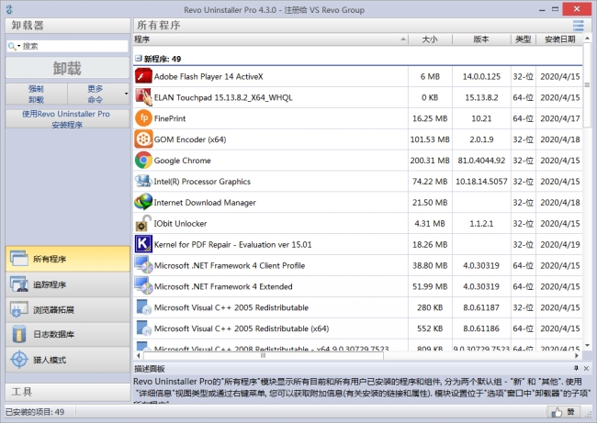This screenshot has width=597, height=423.
Task: Click the Intel Processor Graphics icon
Action: (x=143, y=181)
